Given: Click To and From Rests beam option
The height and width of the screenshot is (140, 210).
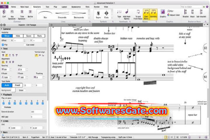Looking at the screenshot, I should [x=138, y=15].
